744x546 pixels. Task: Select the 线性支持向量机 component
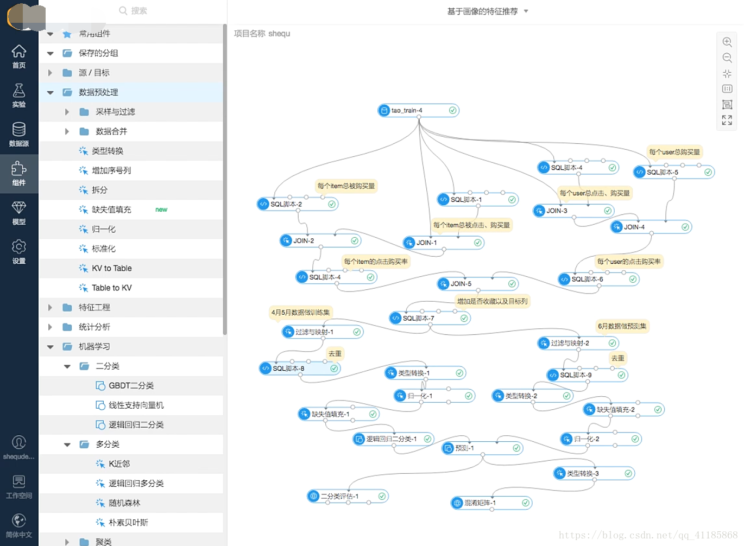click(131, 405)
